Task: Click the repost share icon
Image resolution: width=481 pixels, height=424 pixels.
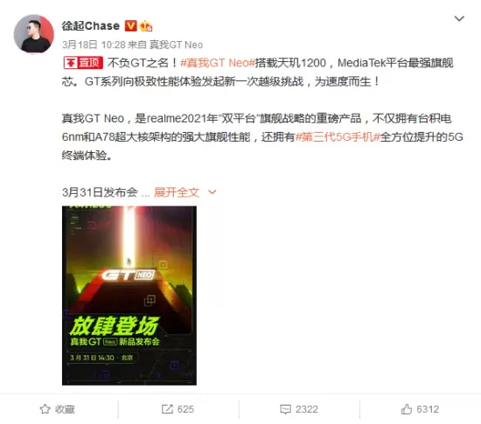Action: click(x=167, y=409)
